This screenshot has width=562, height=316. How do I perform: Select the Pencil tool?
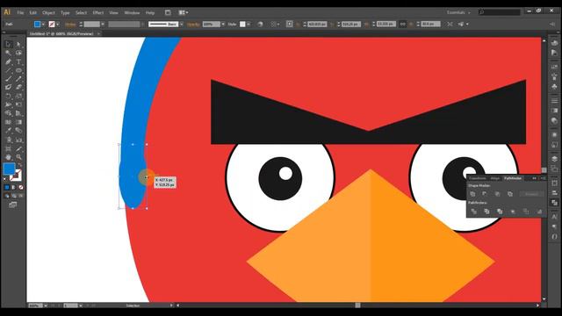18,79
